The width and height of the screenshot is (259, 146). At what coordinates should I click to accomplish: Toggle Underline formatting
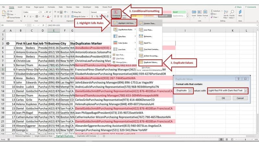(31, 16)
